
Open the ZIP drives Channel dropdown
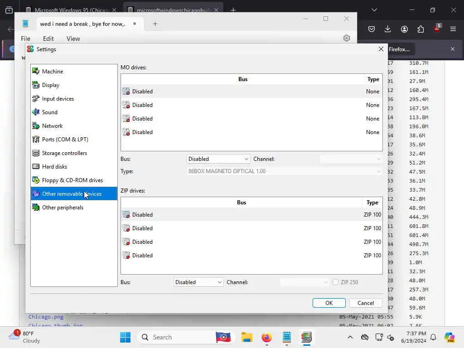point(304,282)
